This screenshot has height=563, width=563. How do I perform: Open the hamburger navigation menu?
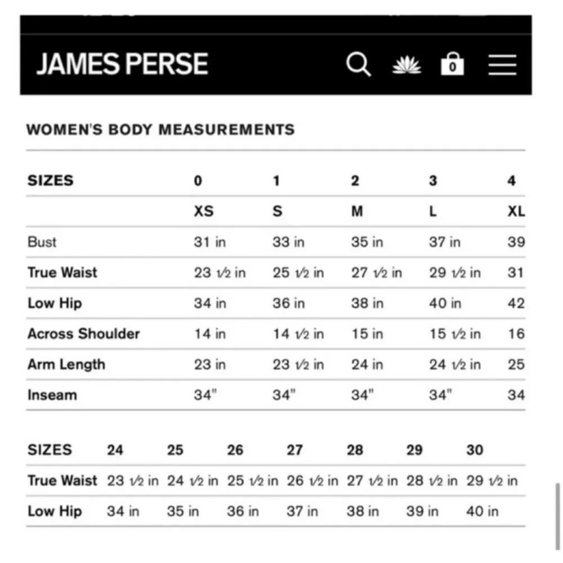(502, 65)
